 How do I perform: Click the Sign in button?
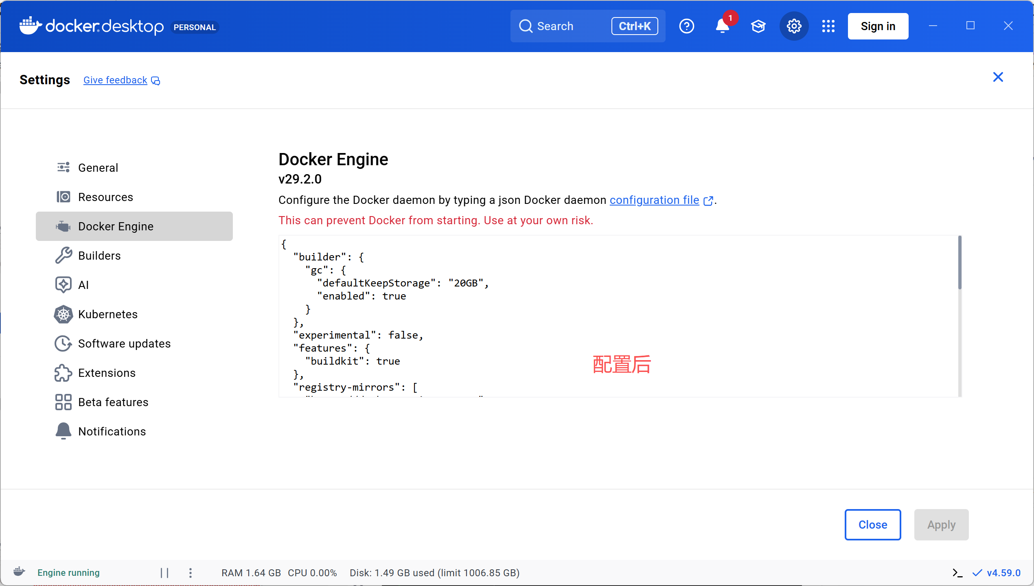click(878, 26)
